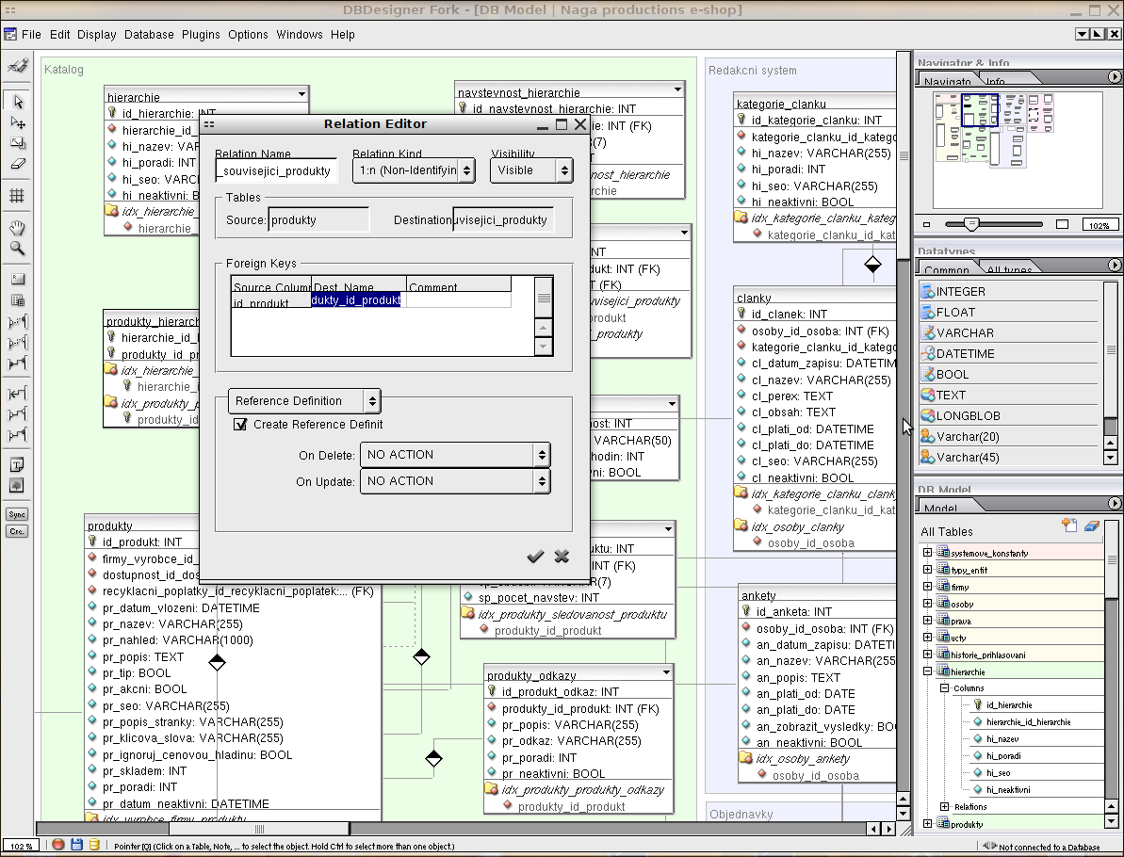Toggle the grid tool icon
This screenshot has height=857, width=1124.
(17, 196)
